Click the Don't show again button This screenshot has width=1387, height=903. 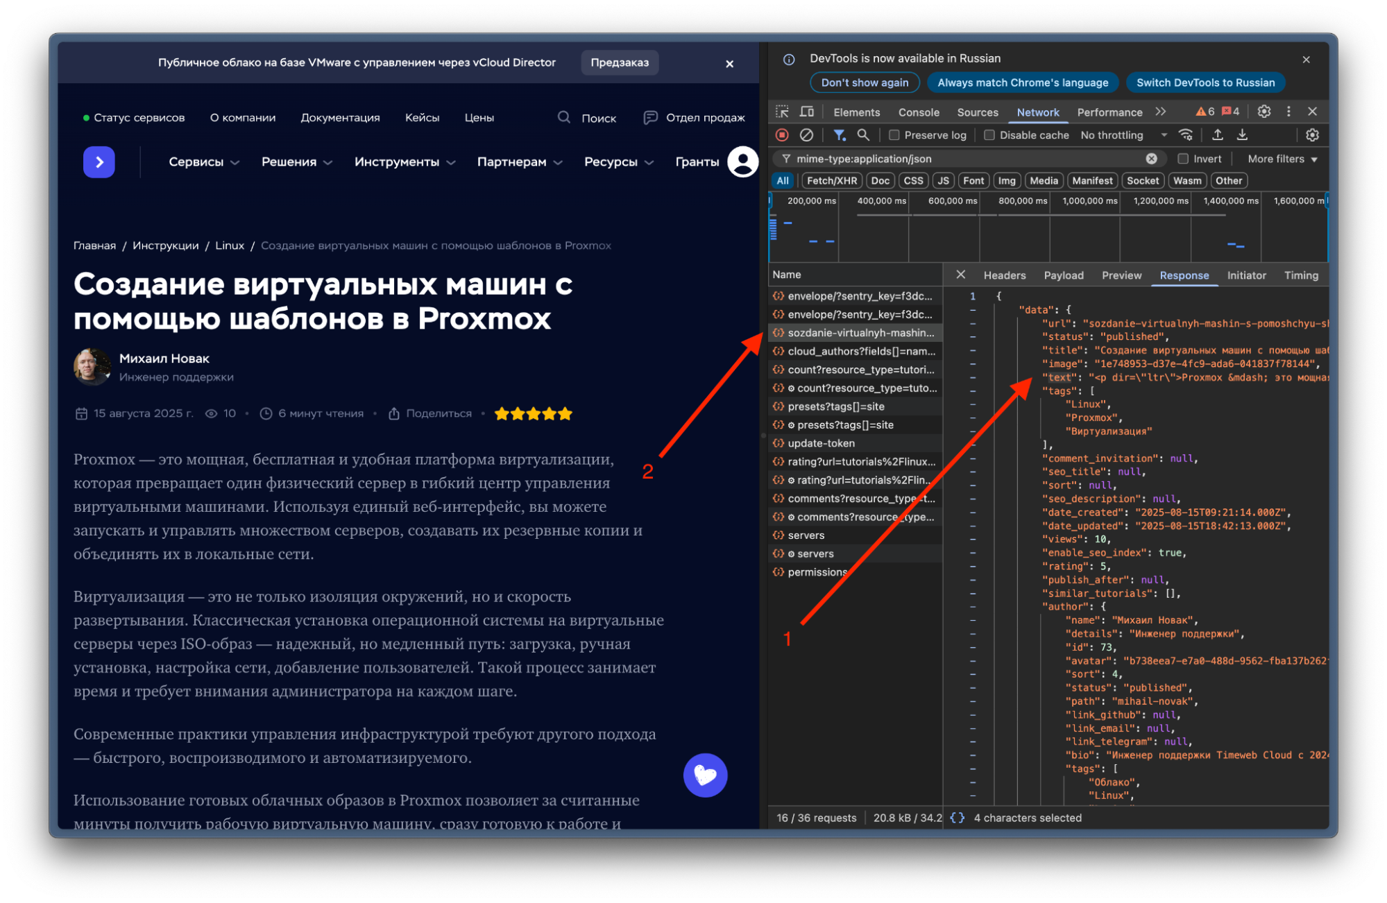pyautogui.click(x=865, y=83)
